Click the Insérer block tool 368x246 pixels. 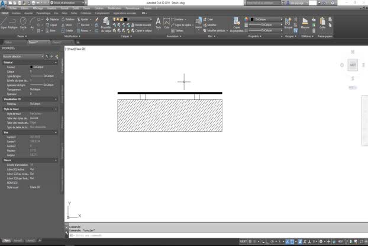coord(199,23)
